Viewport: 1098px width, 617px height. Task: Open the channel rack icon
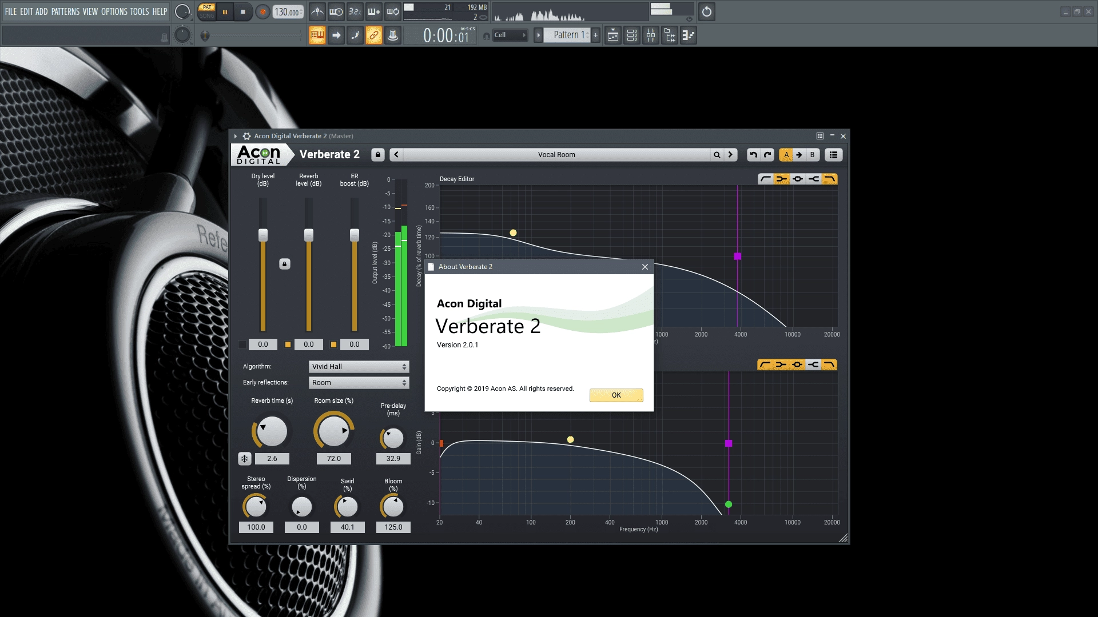(632, 35)
